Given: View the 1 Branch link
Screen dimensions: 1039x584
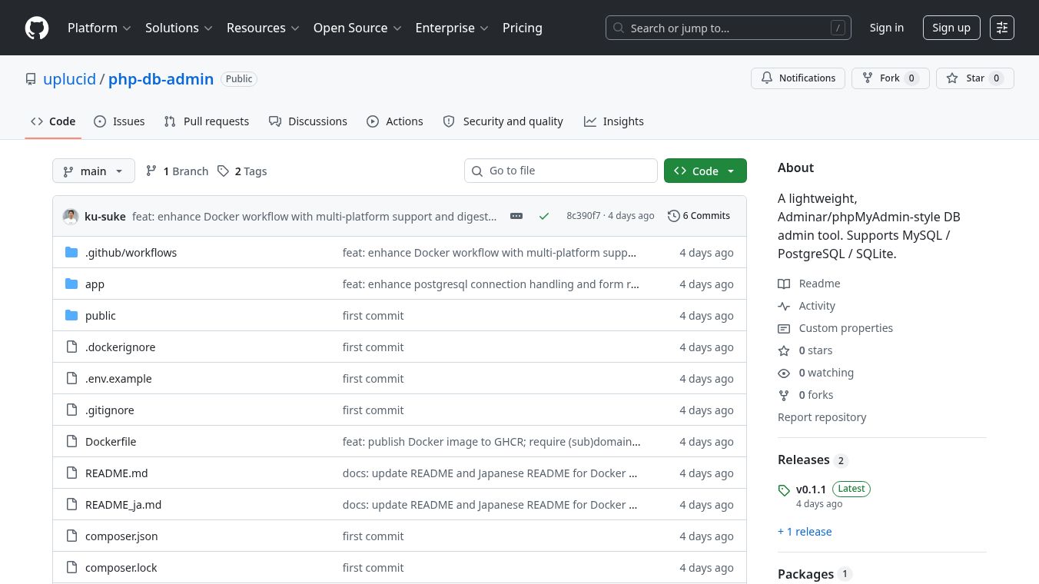Looking at the screenshot, I should [177, 171].
